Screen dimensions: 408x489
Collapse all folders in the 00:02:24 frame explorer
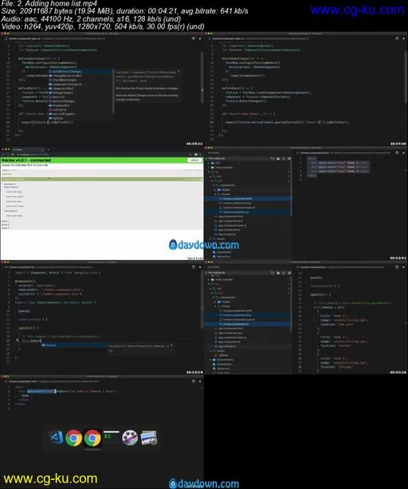pyautogui.click(x=289, y=273)
